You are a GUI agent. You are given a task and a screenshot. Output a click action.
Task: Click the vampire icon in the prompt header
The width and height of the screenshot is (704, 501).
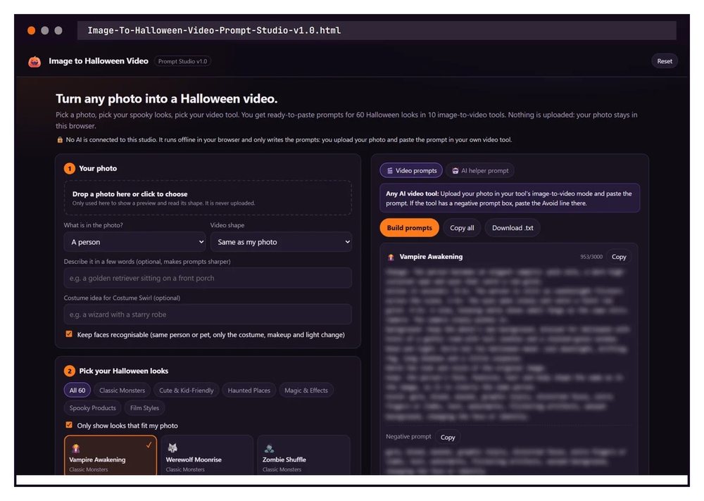point(391,258)
